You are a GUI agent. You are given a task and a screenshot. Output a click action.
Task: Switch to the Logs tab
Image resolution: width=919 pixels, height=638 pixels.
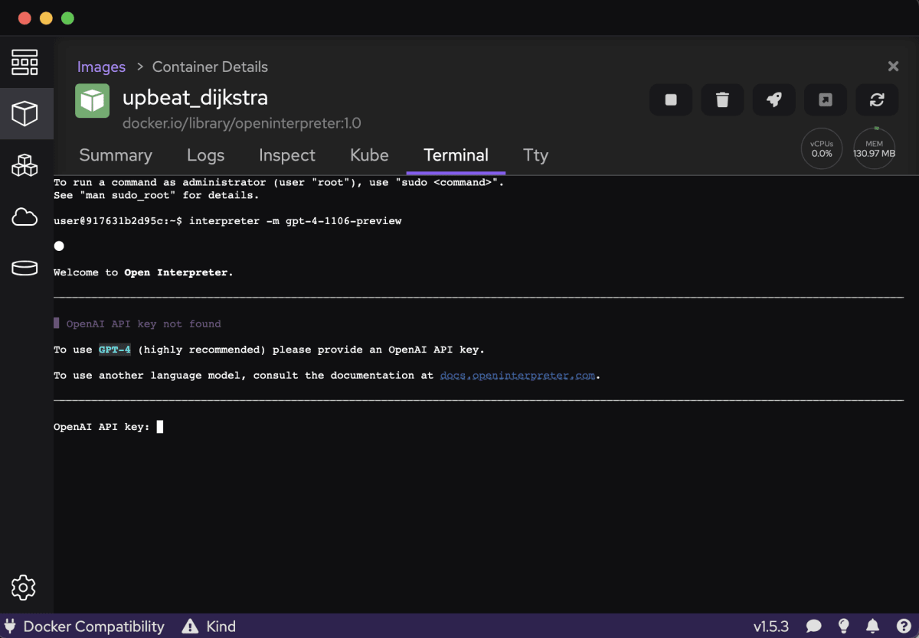point(206,155)
